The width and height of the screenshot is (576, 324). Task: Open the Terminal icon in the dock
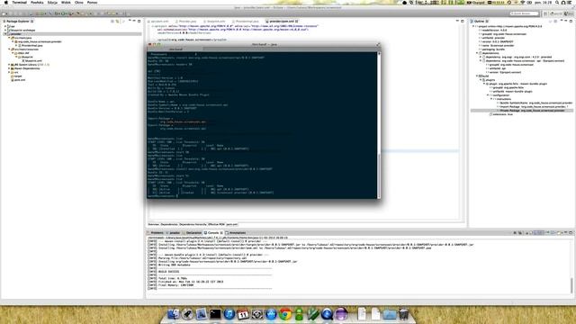pos(215,314)
